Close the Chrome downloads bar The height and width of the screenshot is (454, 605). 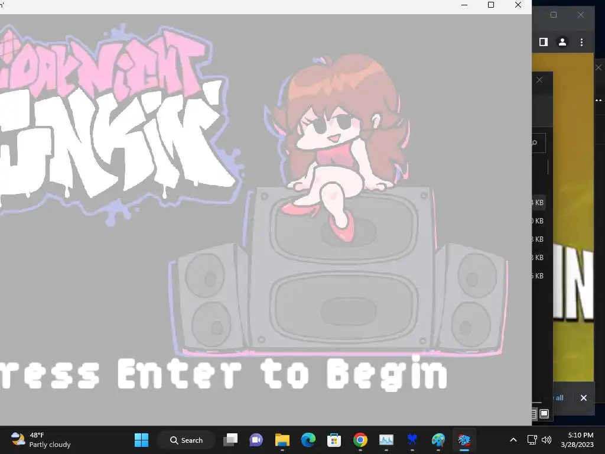click(x=583, y=398)
